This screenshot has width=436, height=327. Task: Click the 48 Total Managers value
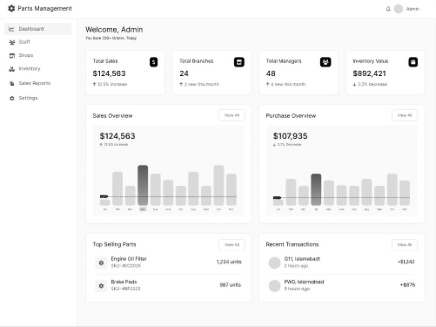271,73
